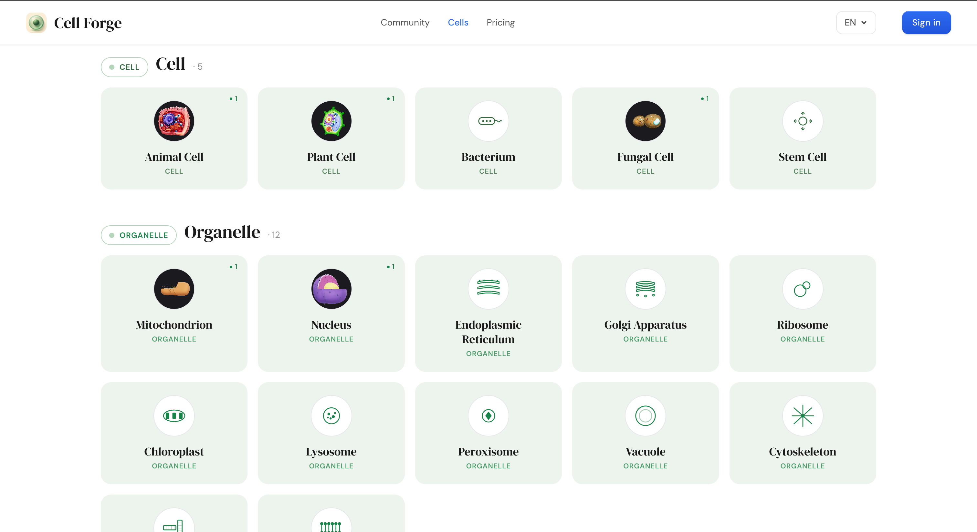Open the Nucleus card title

pos(331,325)
